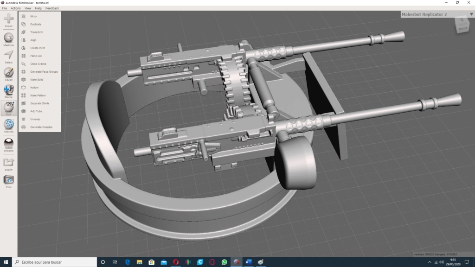
Task: Click the Make Solid text label
Action: [37, 80]
